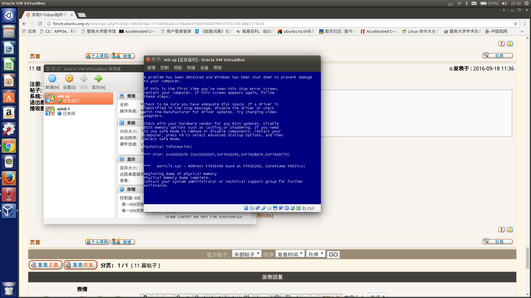The width and height of the screenshot is (531, 298).
Task: Click the Chrome reload page icon
Action: click(x=40, y=24)
